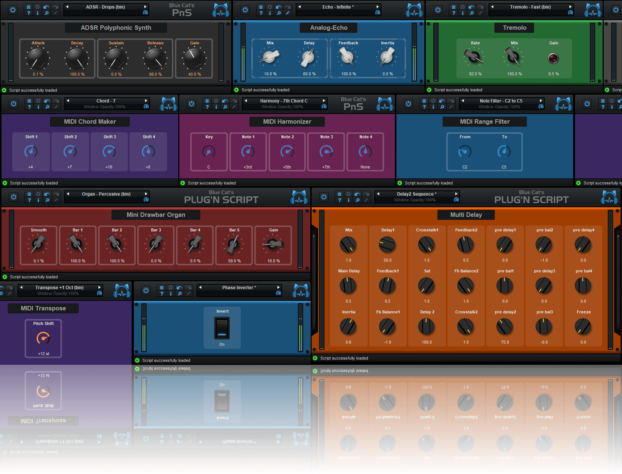Image resolution: width=622 pixels, height=474 pixels.
Task: Click the Feedback knob on Analog-Echo
Action: point(348,57)
